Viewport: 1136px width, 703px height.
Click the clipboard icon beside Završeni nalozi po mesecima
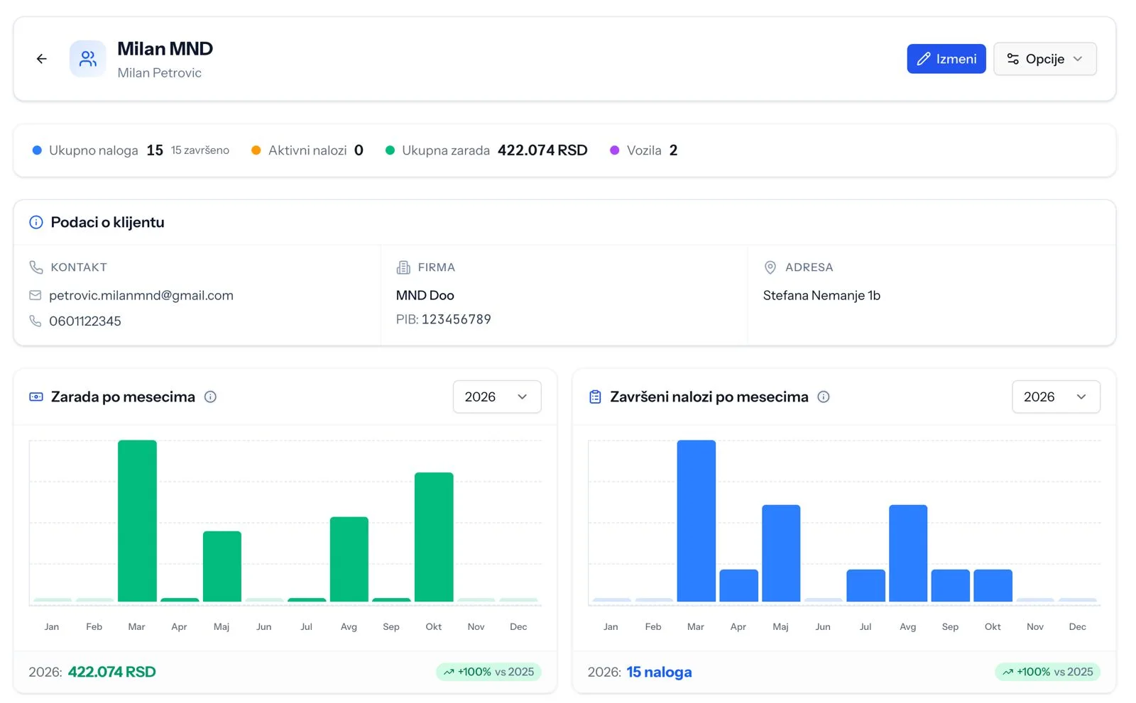point(595,397)
